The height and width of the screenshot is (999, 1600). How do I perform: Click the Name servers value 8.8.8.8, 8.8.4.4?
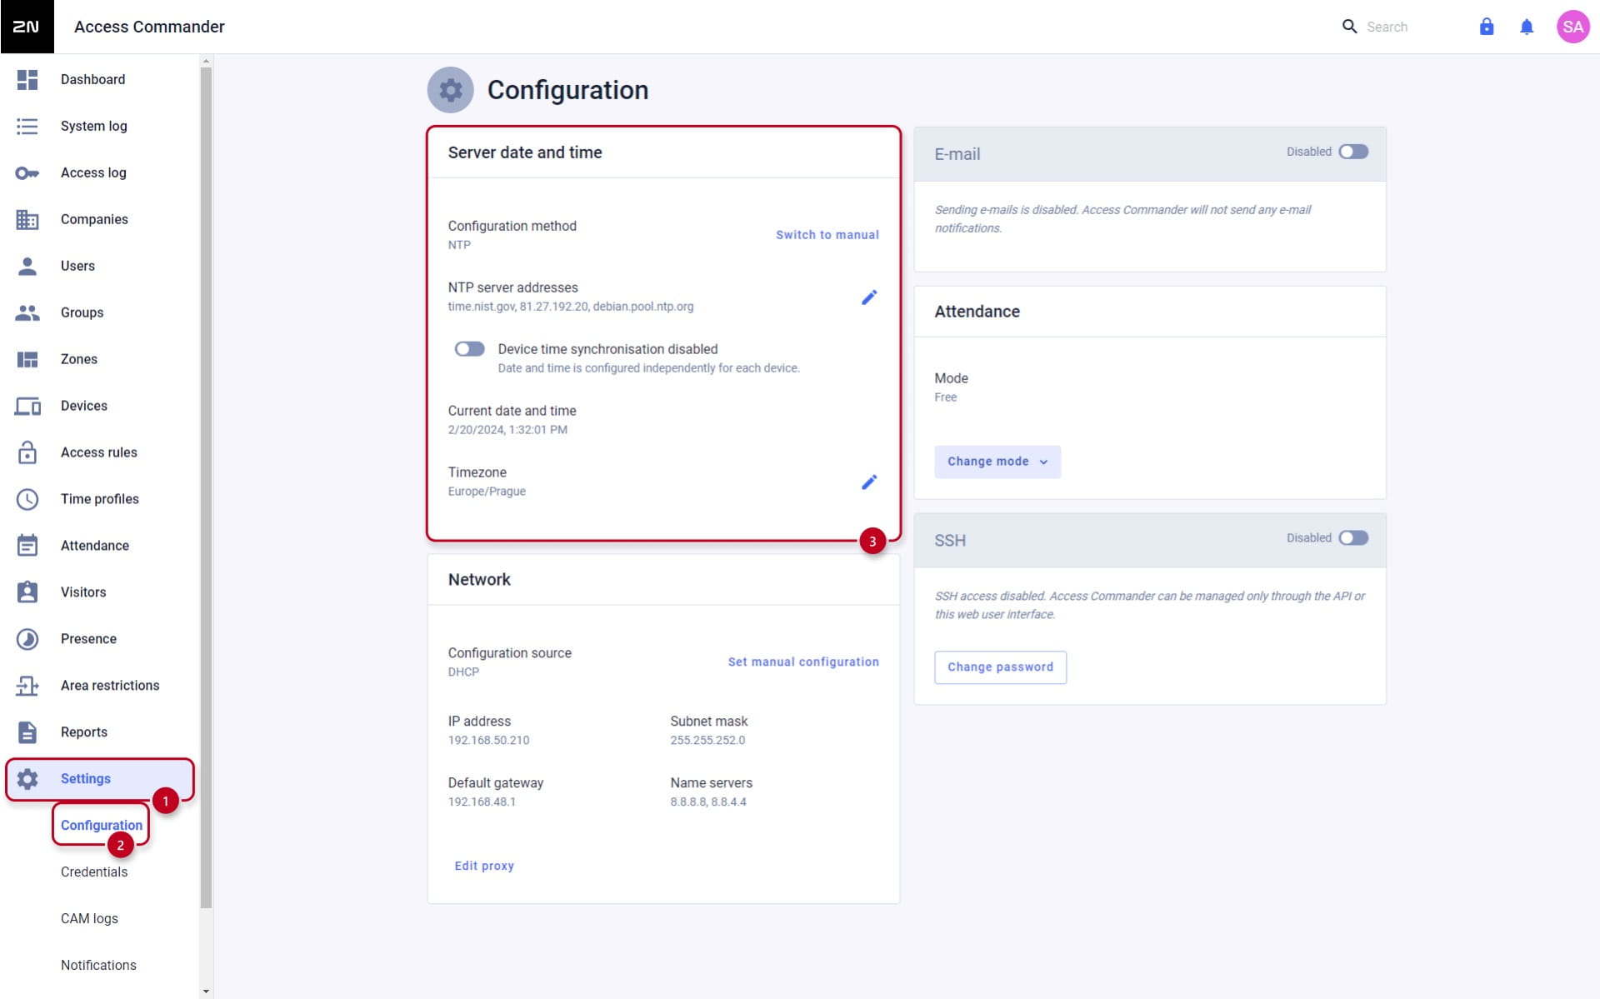click(708, 802)
